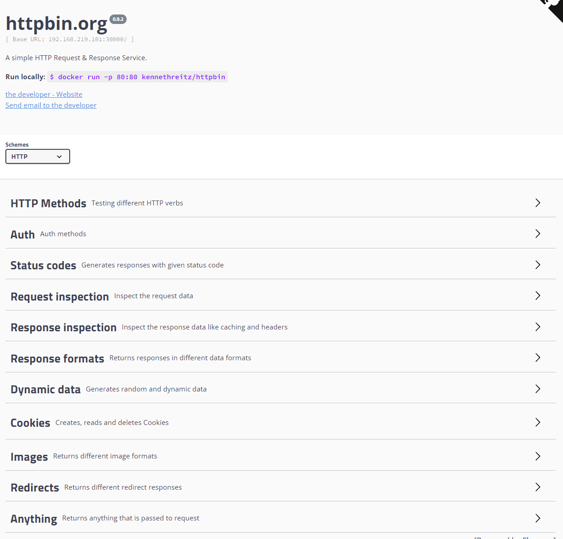The image size is (563, 539).
Task: Open the GitHub corner ribbon icon
Action: (x=553, y=8)
